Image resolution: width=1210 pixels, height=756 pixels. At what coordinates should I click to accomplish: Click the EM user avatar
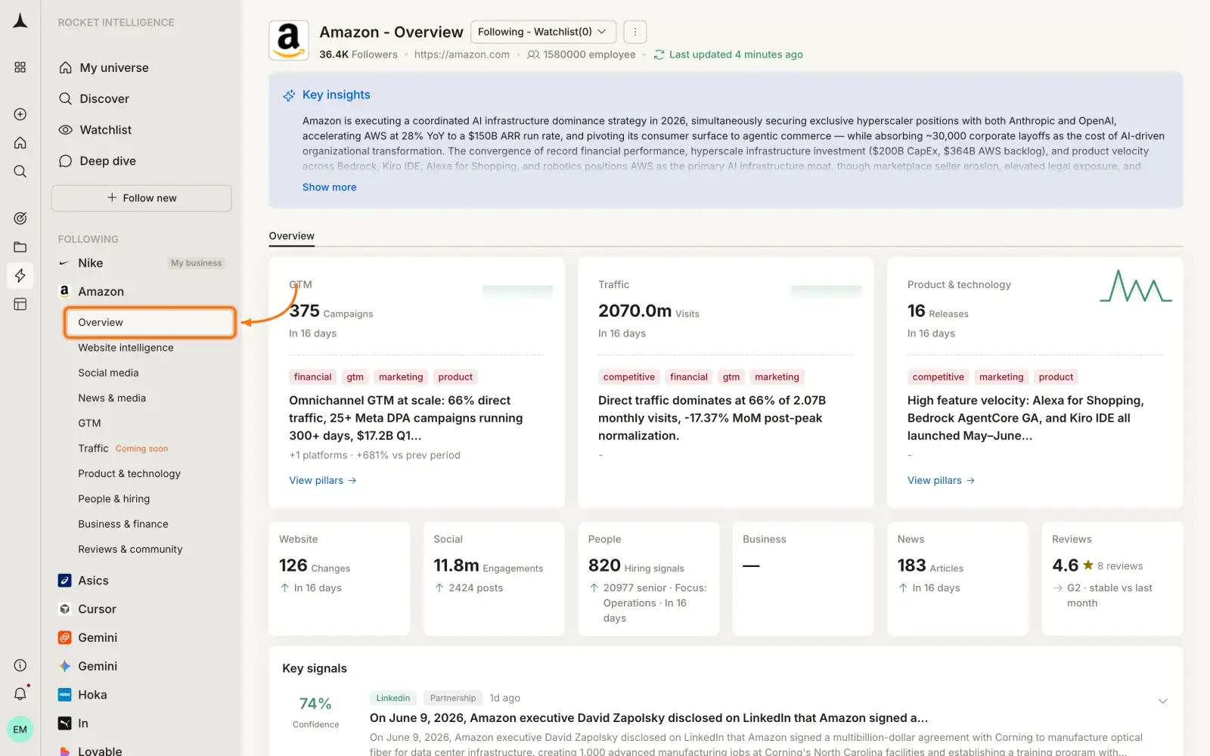20,730
